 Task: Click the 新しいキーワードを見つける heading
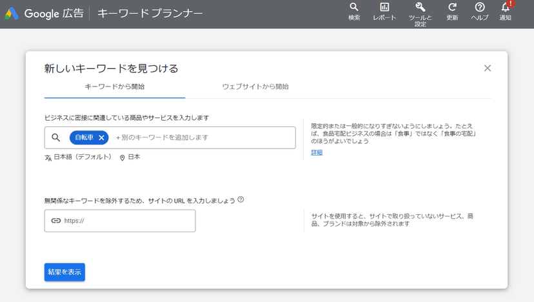112,68
